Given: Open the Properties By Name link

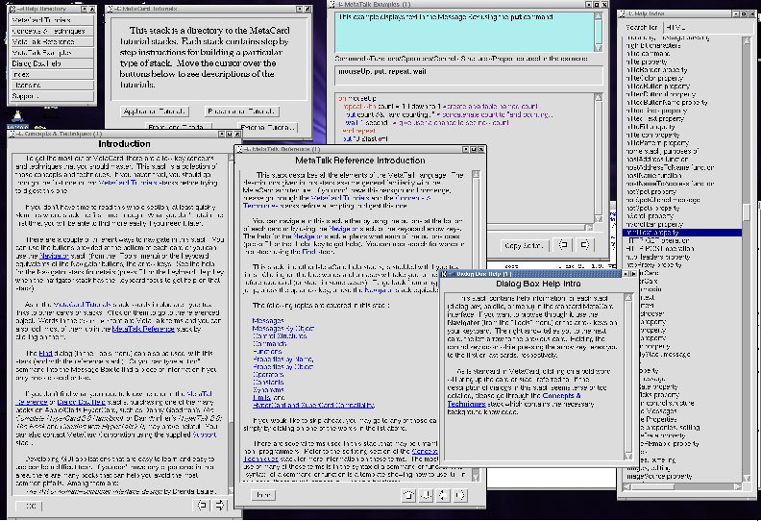Looking at the screenshot, I should tap(282, 360).
